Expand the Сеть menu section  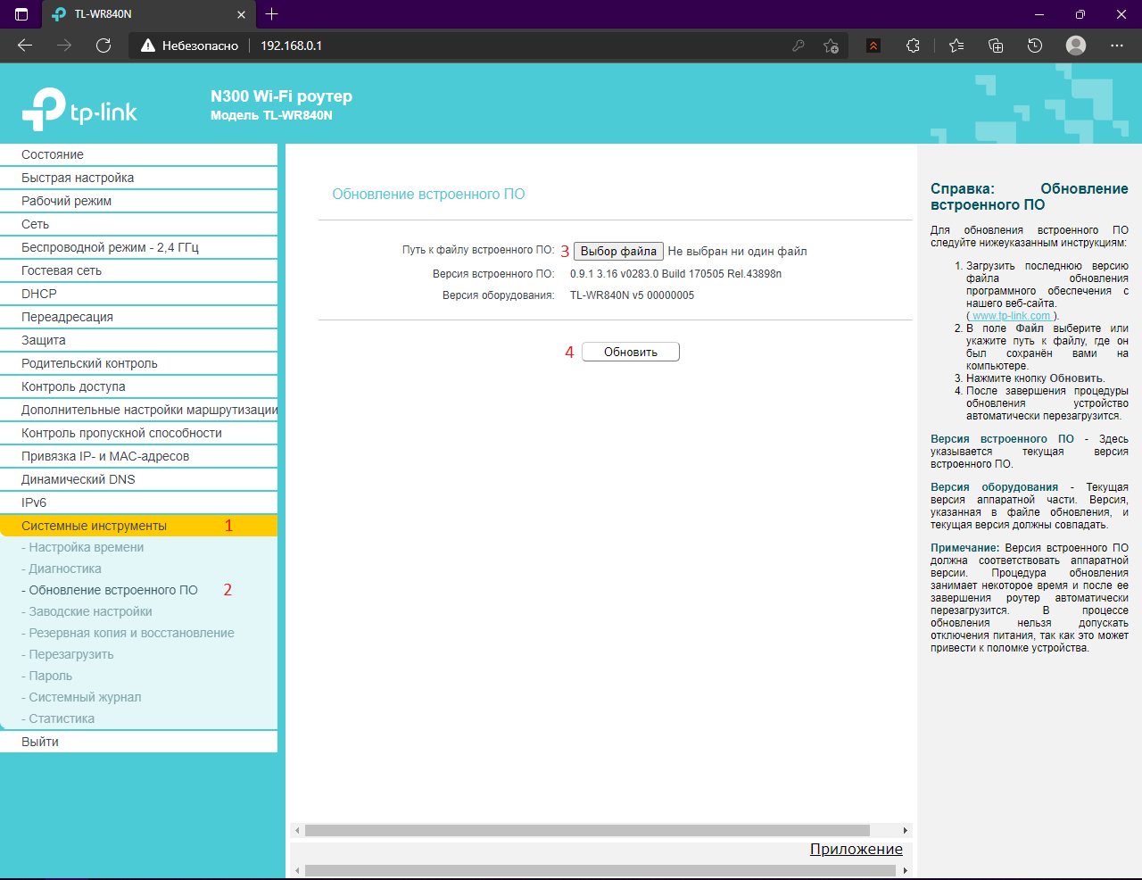coord(36,224)
